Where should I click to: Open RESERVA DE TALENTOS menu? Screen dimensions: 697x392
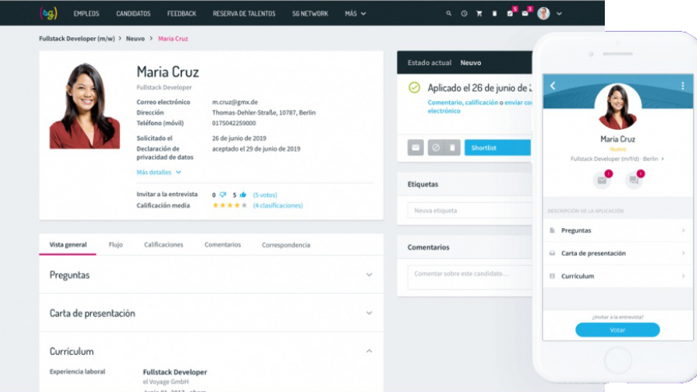pyautogui.click(x=244, y=14)
